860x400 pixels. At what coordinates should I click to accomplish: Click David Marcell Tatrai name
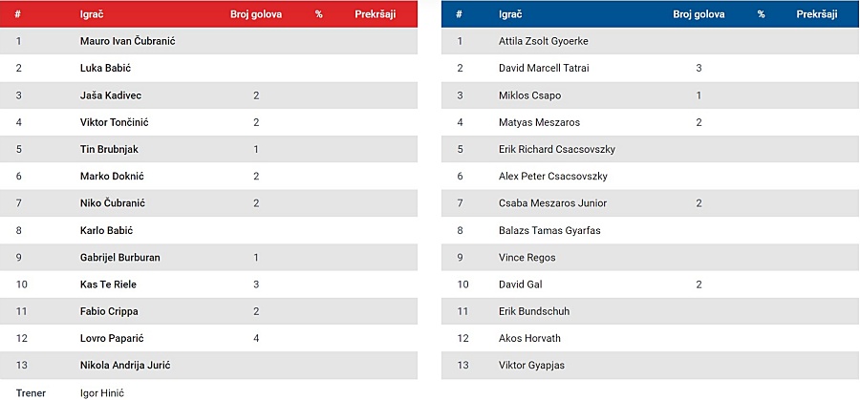(544, 69)
